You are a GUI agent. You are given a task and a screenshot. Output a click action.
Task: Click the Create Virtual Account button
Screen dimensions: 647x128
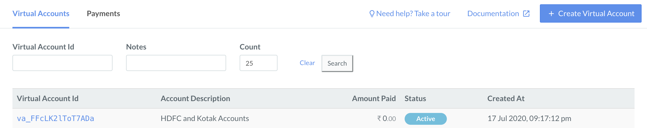click(x=590, y=13)
